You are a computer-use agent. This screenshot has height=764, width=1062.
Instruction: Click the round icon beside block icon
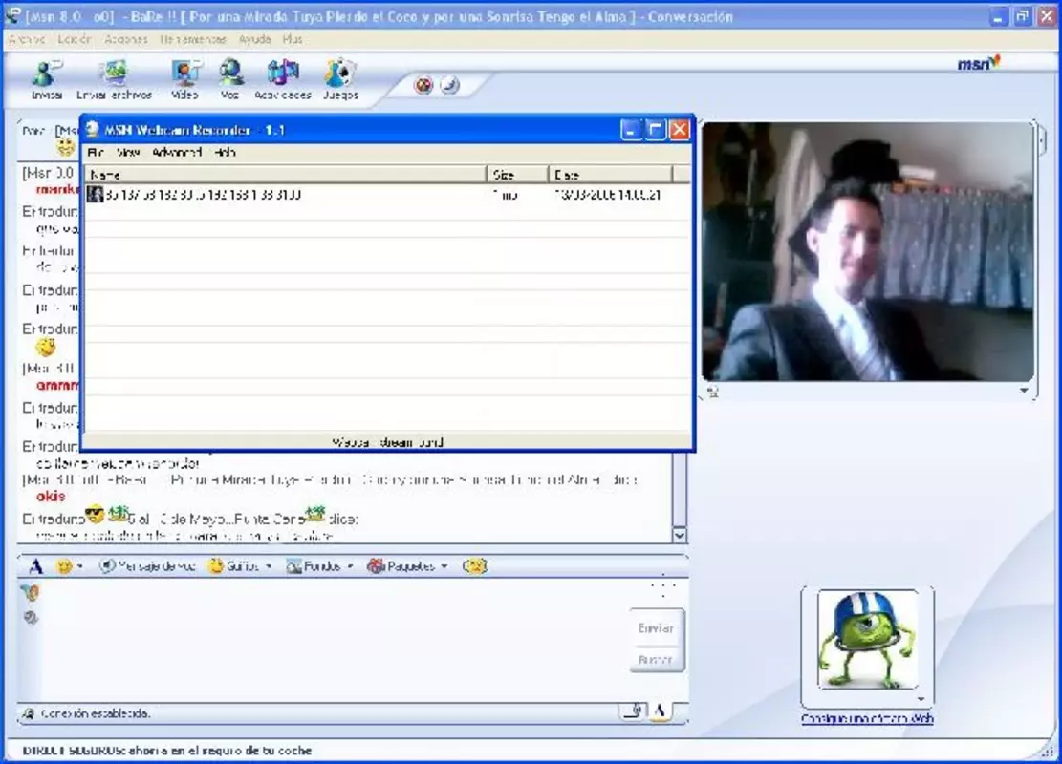[449, 85]
